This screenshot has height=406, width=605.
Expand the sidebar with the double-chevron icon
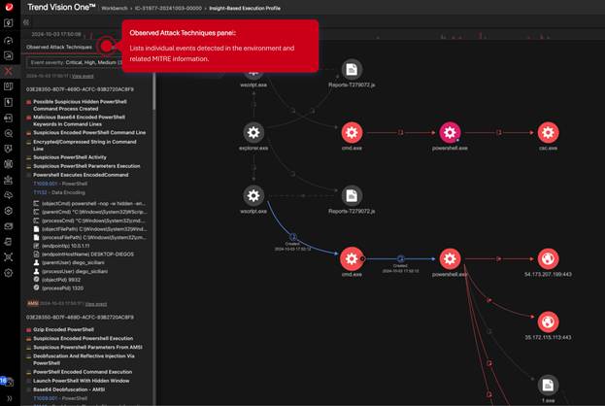[x=9, y=398]
